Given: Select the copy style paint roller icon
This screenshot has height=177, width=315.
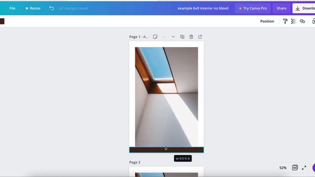Looking at the screenshot, I should coord(285,21).
